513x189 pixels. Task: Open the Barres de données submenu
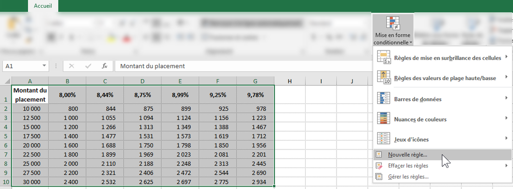coord(442,99)
